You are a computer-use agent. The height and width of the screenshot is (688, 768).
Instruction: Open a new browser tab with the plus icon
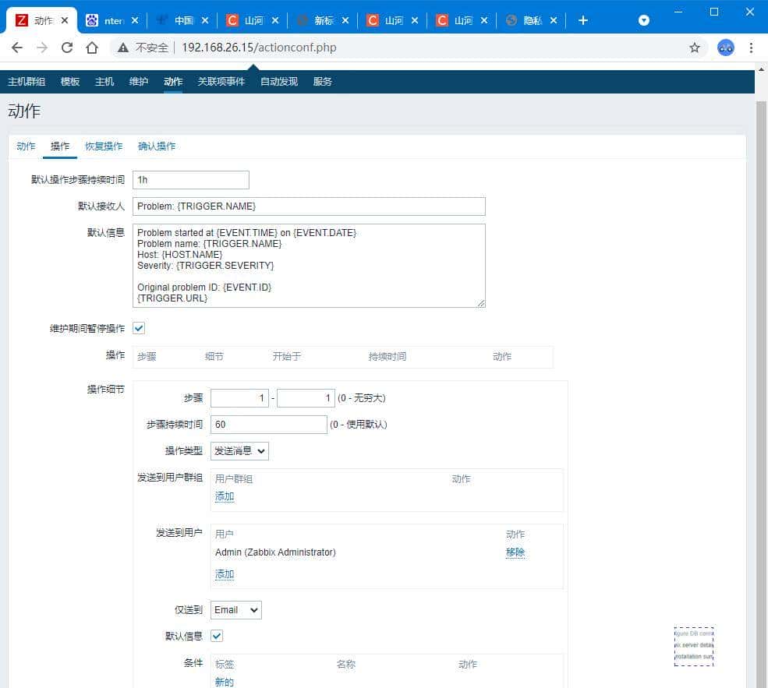coord(583,20)
